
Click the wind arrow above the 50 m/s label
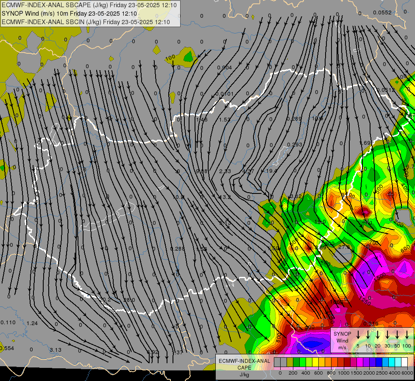pyautogui.click(x=397, y=334)
